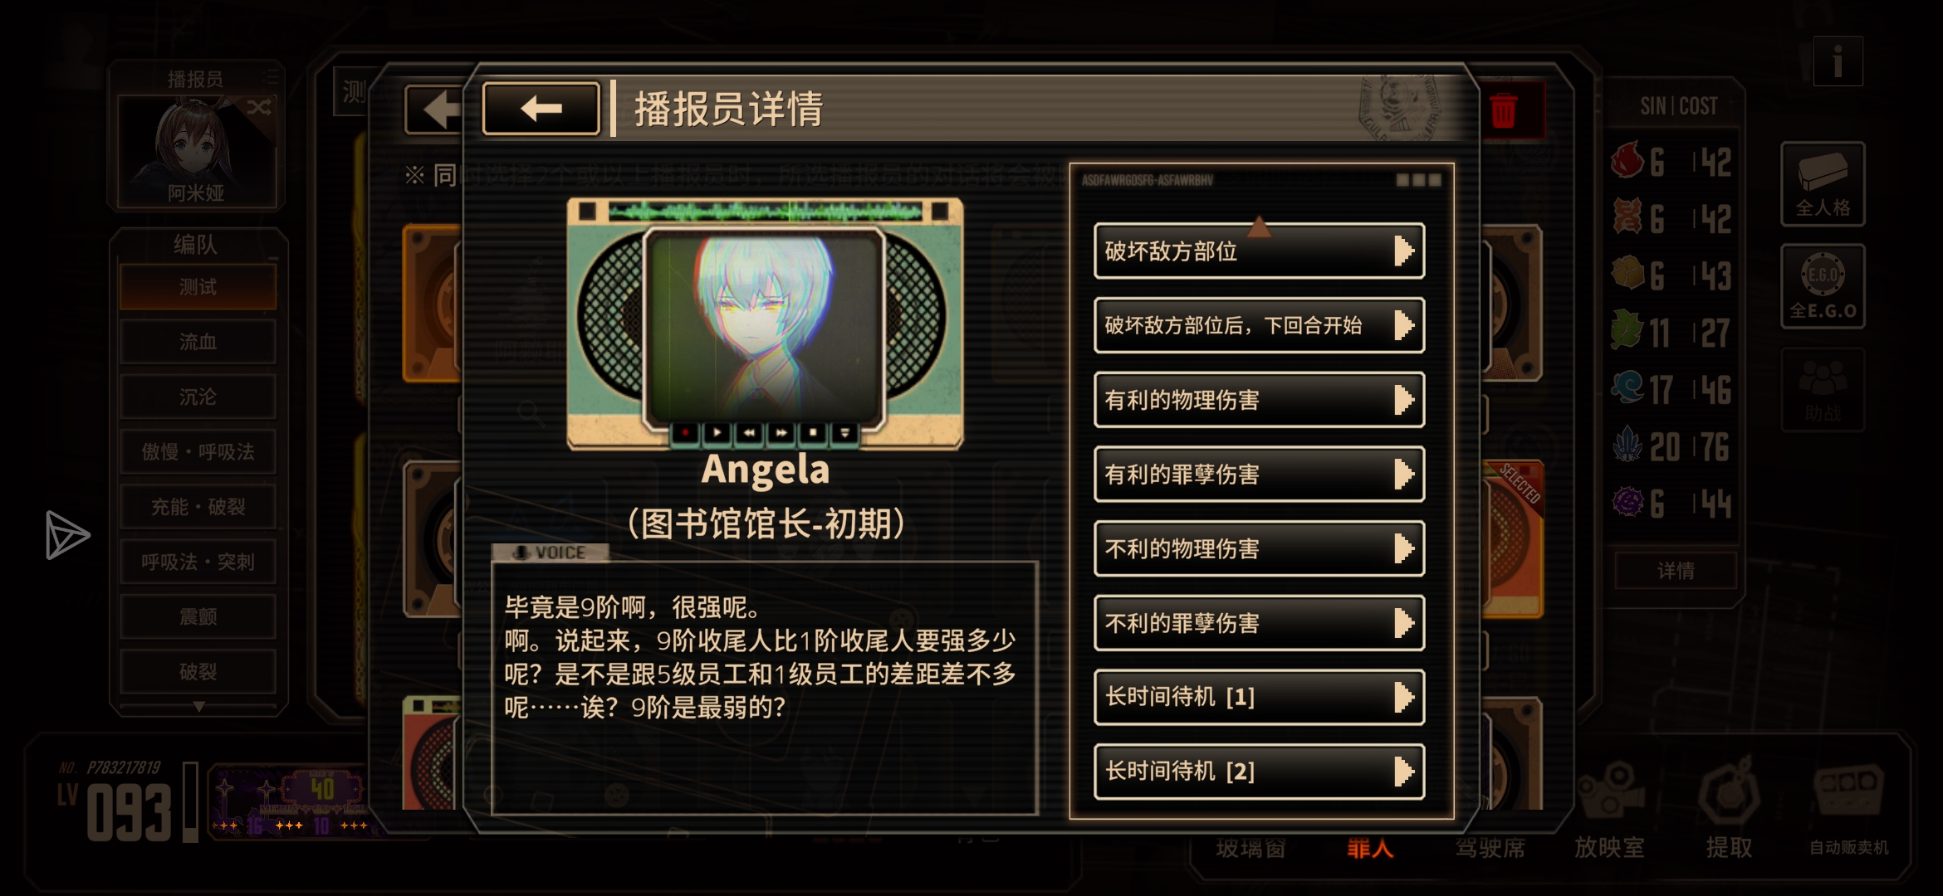Click the play button on the cassette player

[717, 432]
